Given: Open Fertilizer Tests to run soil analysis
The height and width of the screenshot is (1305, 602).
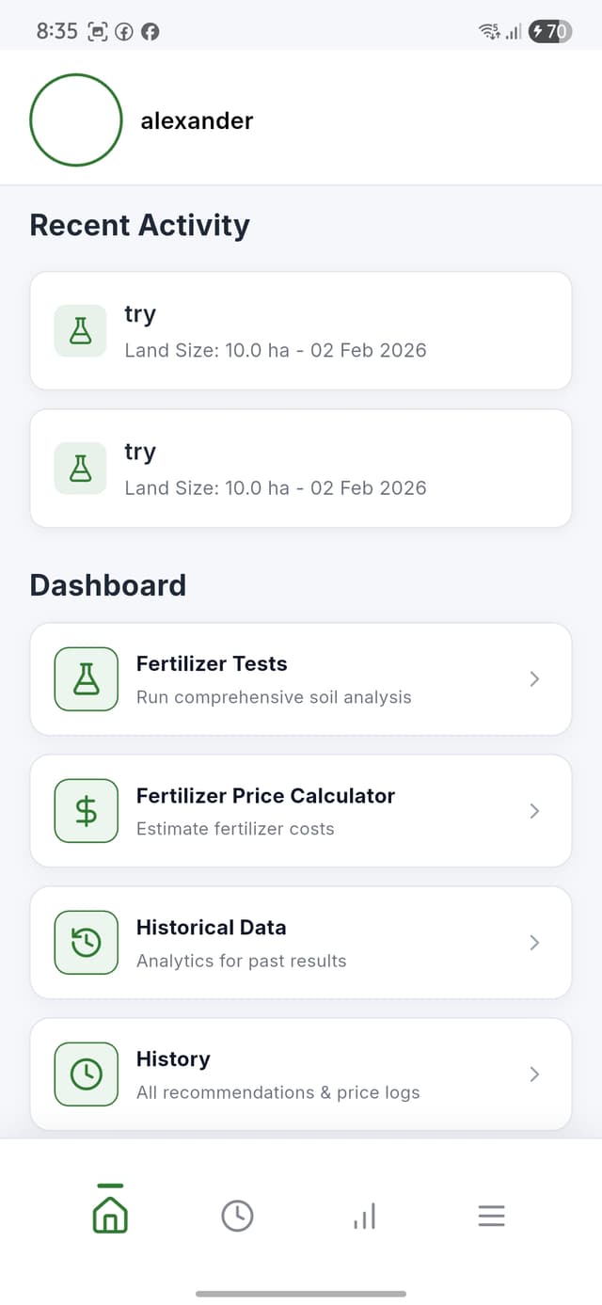Looking at the screenshot, I should (x=301, y=678).
